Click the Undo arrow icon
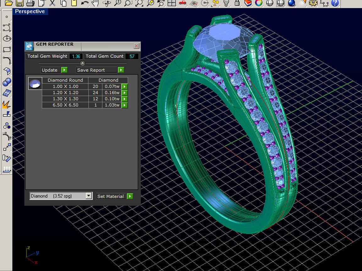This screenshot has width=362, height=271. point(85,3)
